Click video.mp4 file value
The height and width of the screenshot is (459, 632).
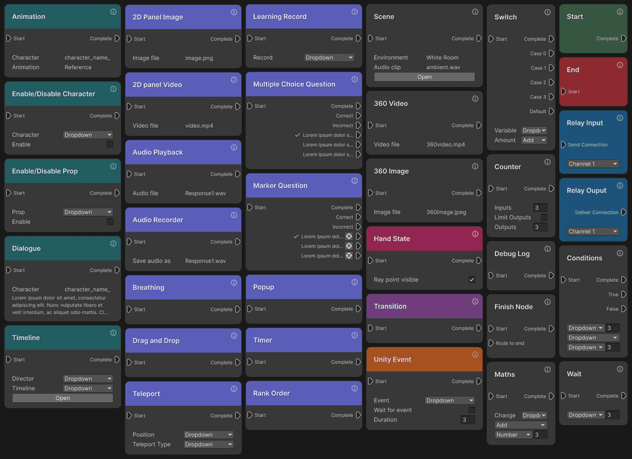199,126
